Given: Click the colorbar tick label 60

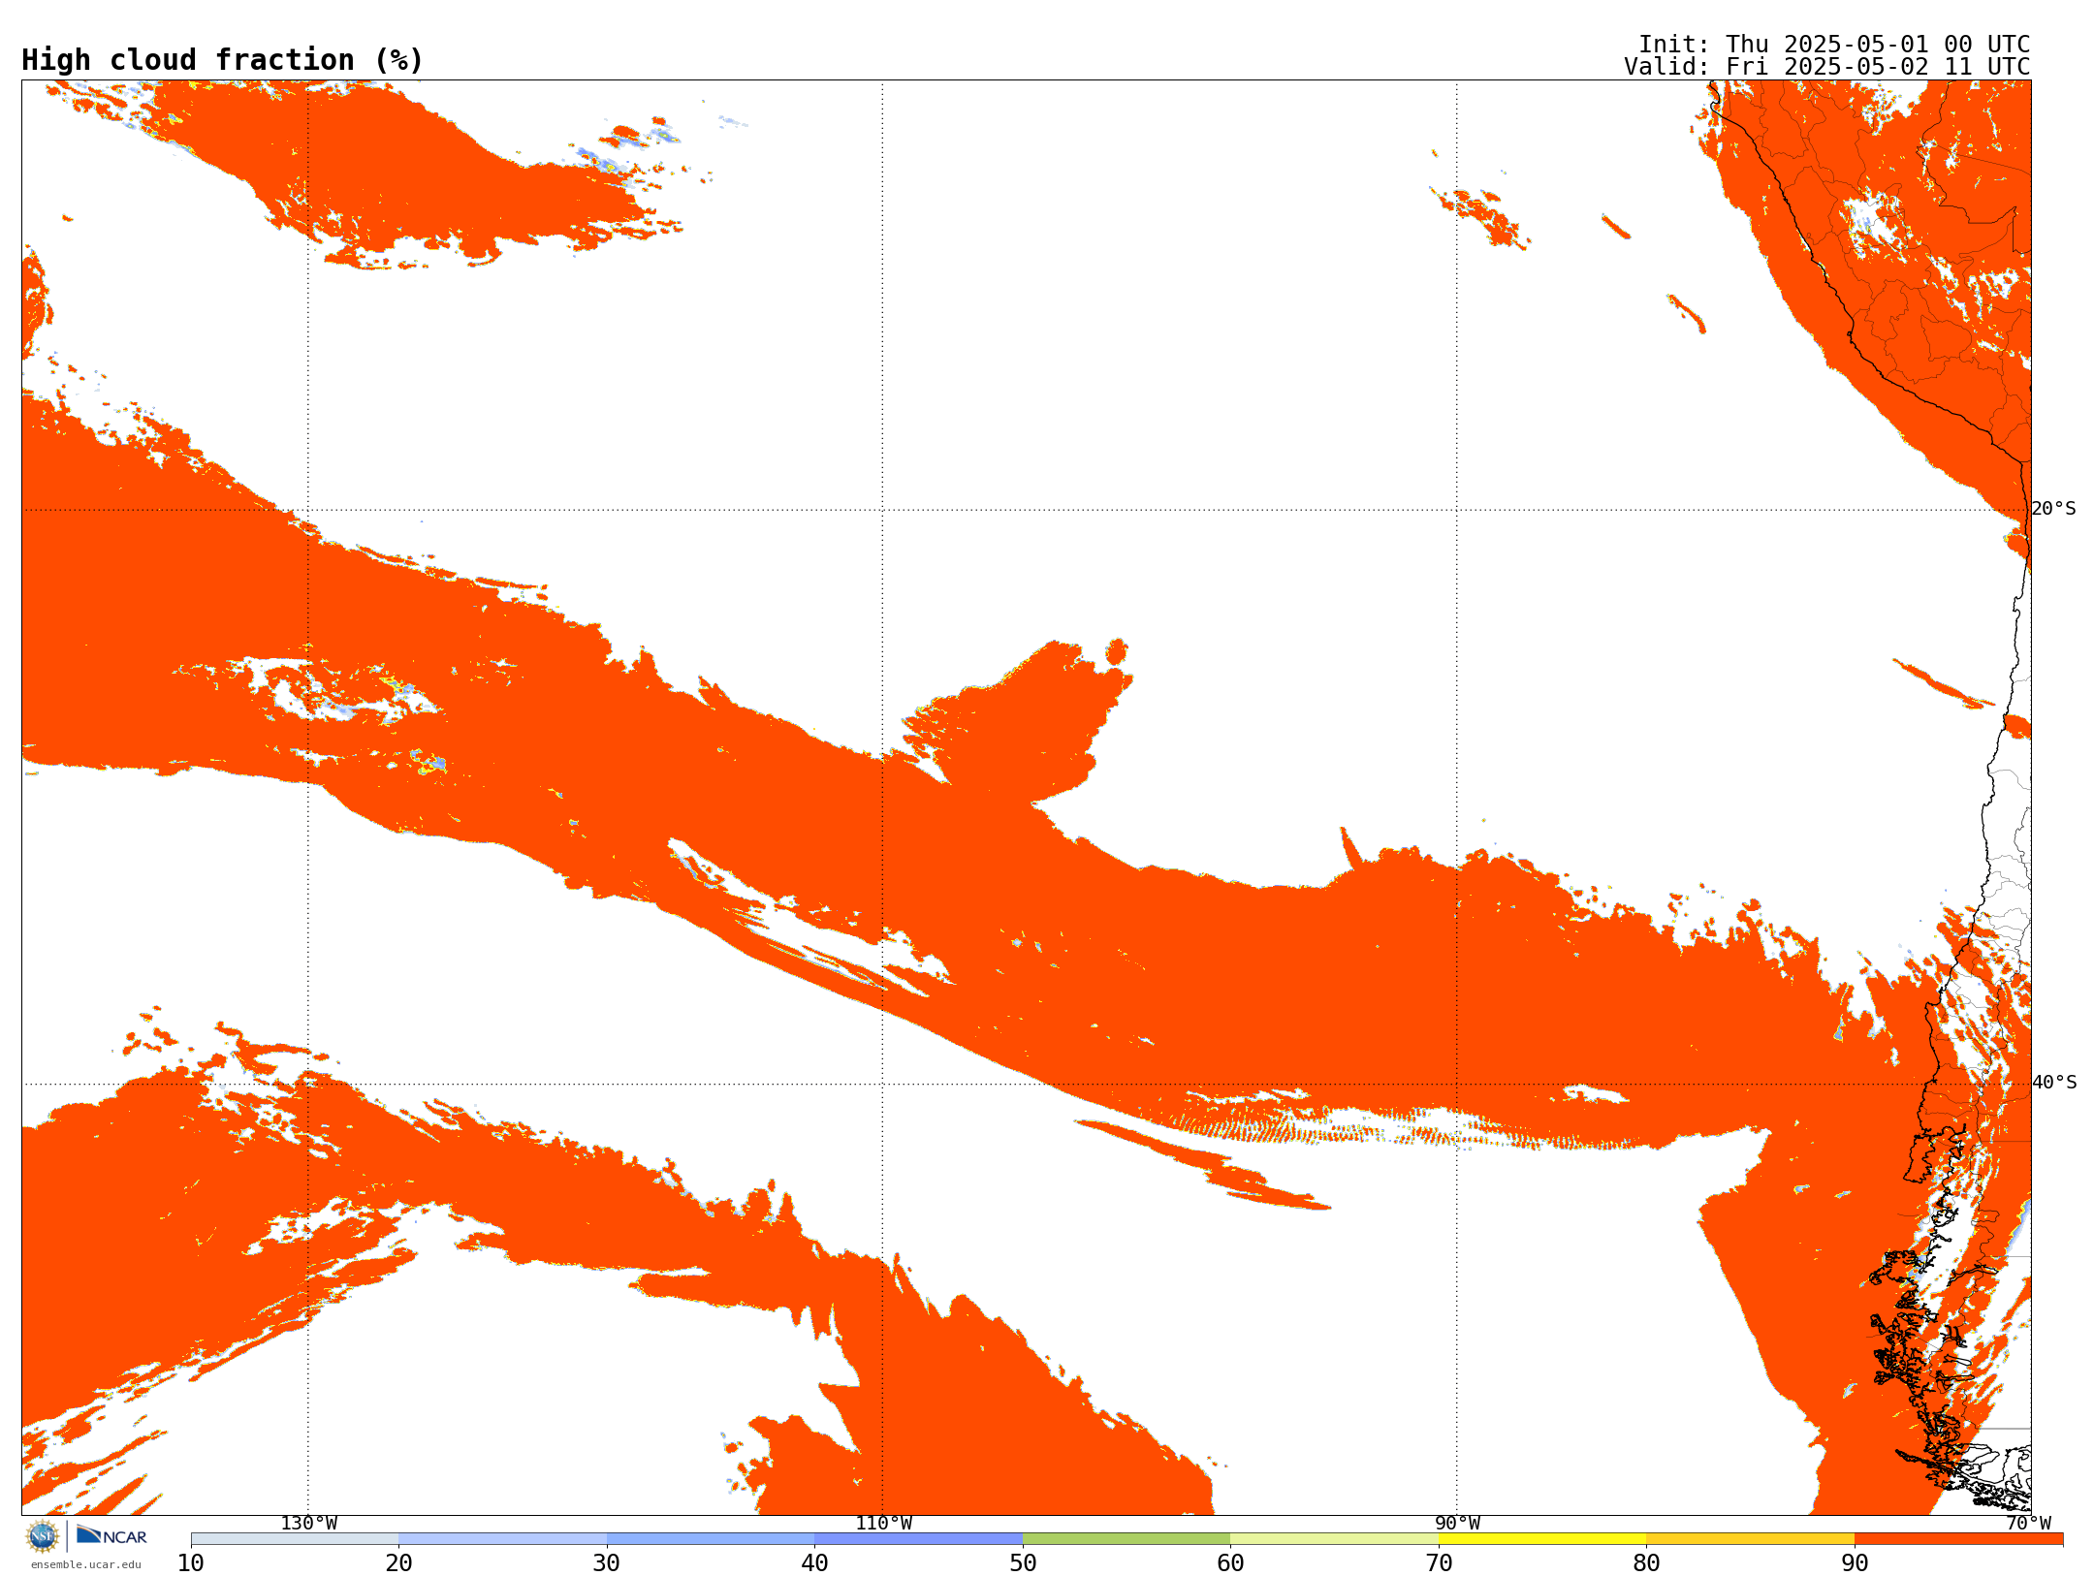Looking at the screenshot, I should pos(1231,1563).
